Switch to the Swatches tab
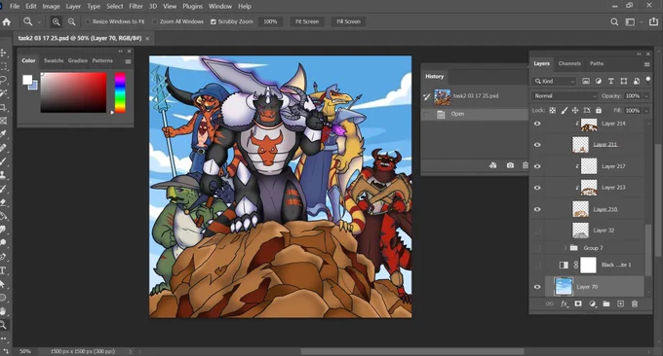Viewport: 663px width, 356px height. [x=54, y=60]
